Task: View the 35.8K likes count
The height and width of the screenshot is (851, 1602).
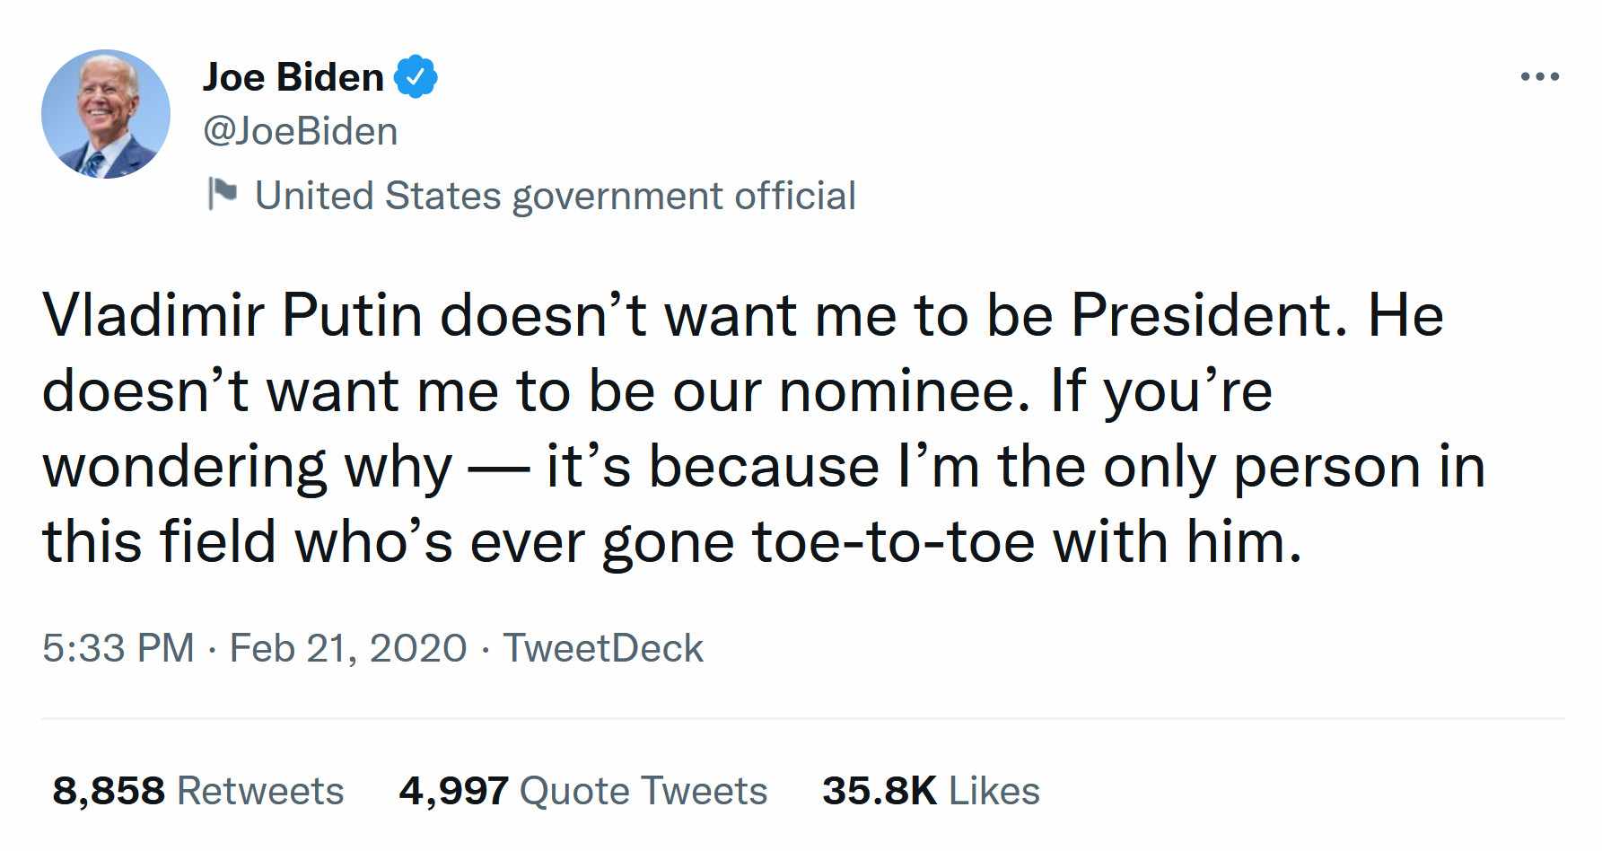Action: [x=880, y=791]
